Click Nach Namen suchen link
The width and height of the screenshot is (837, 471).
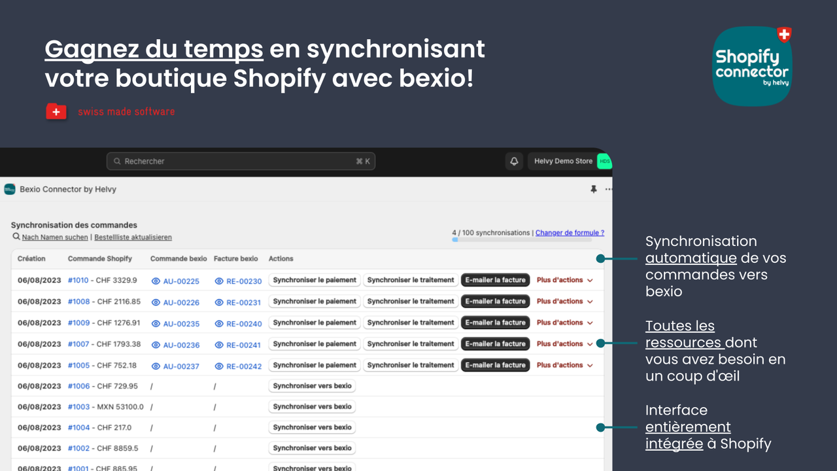[55, 237]
